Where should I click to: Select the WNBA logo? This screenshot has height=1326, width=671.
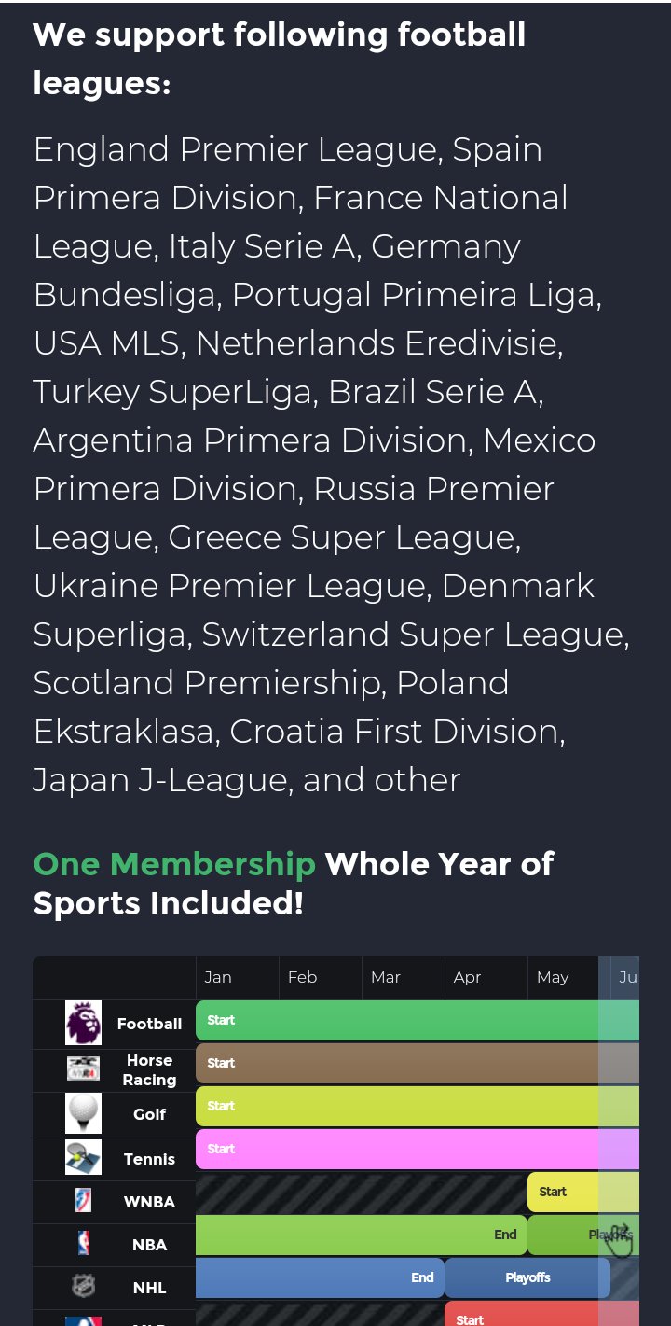(83, 1201)
